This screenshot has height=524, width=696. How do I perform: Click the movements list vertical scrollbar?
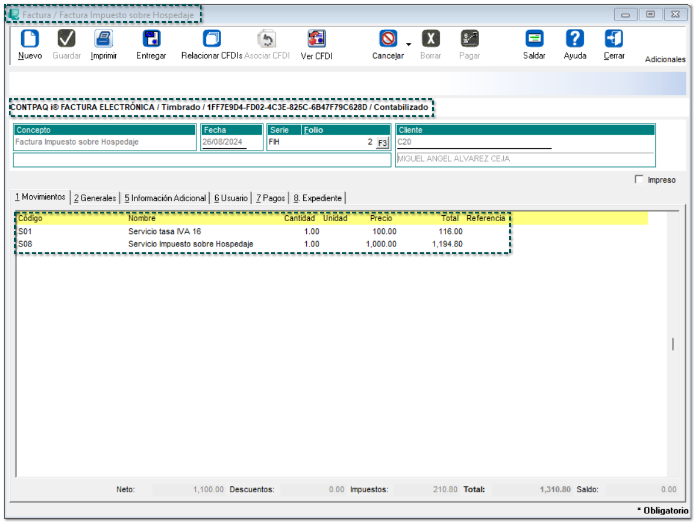tap(673, 345)
